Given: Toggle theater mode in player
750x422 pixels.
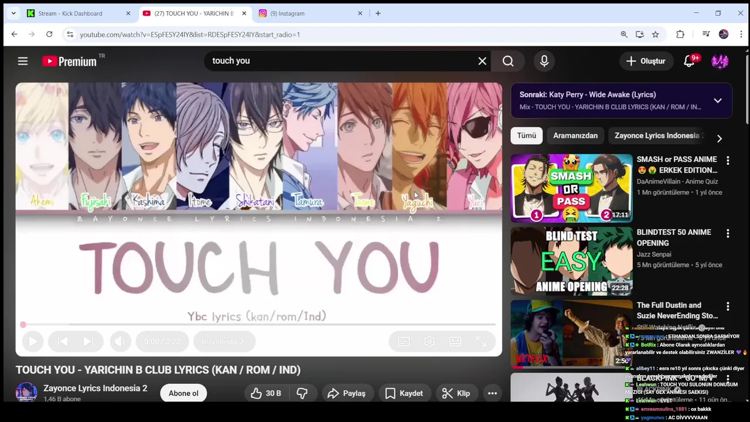Looking at the screenshot, I should (x=455, y=341).
